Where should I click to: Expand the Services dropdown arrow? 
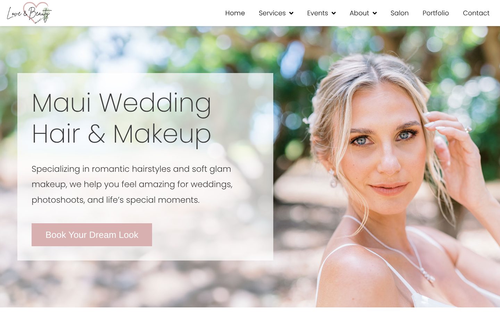[x=291, y=13]
